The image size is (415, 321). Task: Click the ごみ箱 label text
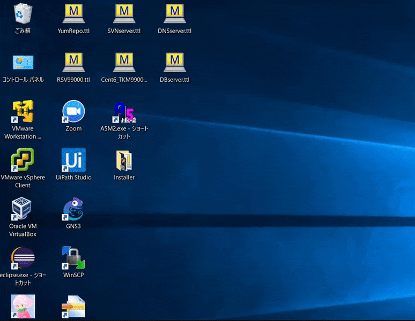pos(23,31)
